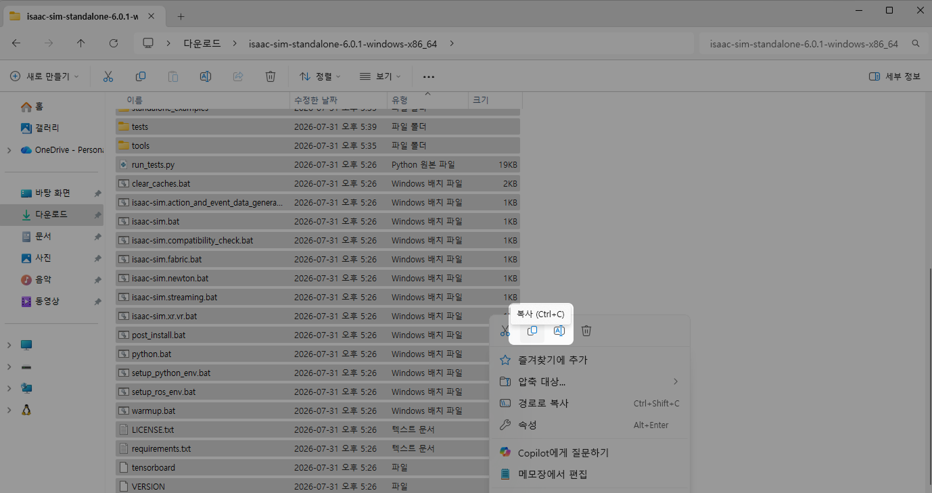Click the Linux penguin icon in the sidebar
This screenshot has height=493, width=932.
(26, 410)
